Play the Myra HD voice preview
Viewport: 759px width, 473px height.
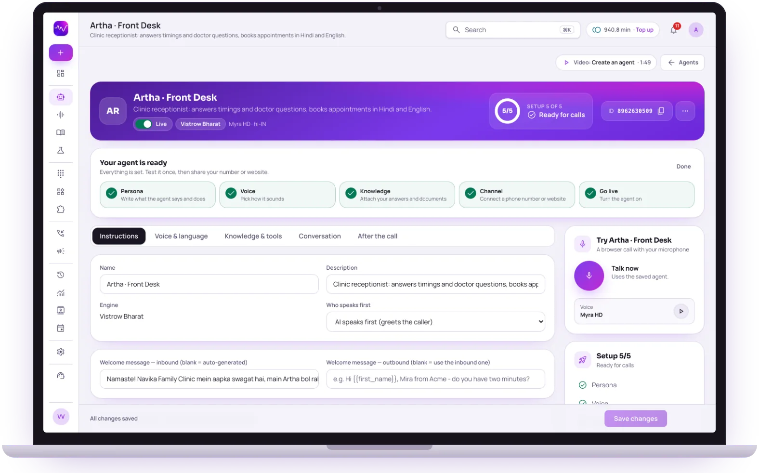pyautogui.click(x=681, y=311)
